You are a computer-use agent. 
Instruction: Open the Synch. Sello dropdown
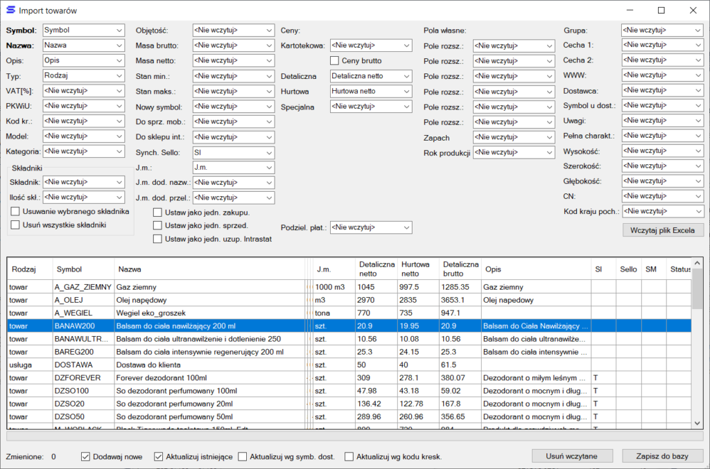pos(233,152)
